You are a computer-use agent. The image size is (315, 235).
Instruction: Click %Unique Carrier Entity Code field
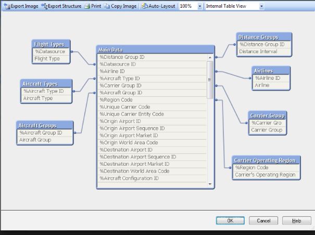(x=152, y=114)
